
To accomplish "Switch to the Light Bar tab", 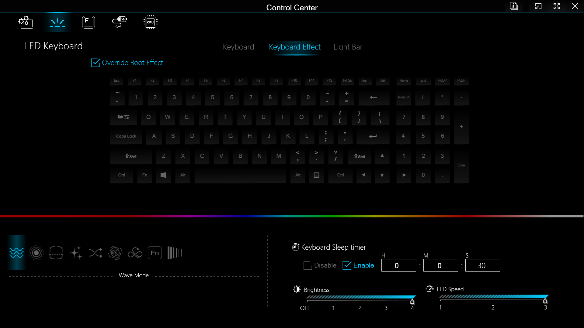I will pyautogui.click(x=348, y=47).
